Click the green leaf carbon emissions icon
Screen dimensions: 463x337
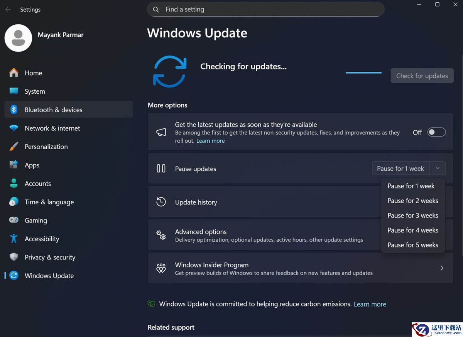[x=151, y=304]
